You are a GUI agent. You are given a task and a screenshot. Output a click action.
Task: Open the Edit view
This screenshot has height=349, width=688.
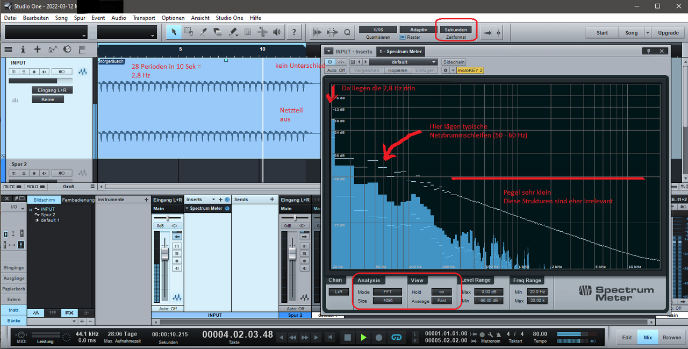627,337
